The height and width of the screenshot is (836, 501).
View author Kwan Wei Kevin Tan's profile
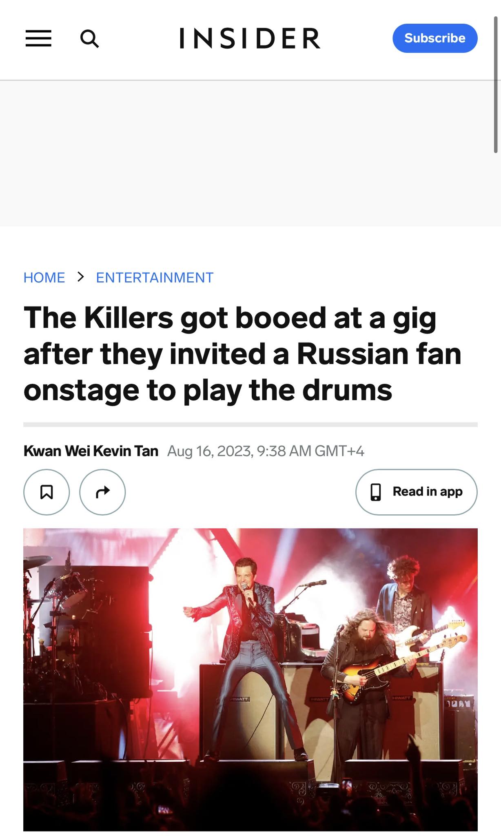tap(91, 451)
